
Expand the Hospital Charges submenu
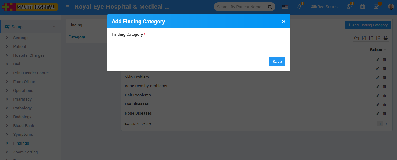click(x=29, y=55)
